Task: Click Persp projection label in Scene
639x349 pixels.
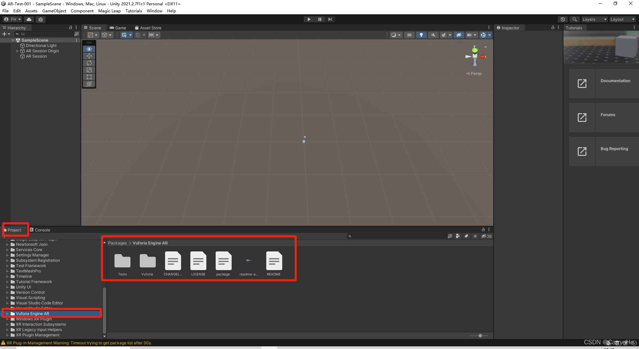Action: pos(474,74)
